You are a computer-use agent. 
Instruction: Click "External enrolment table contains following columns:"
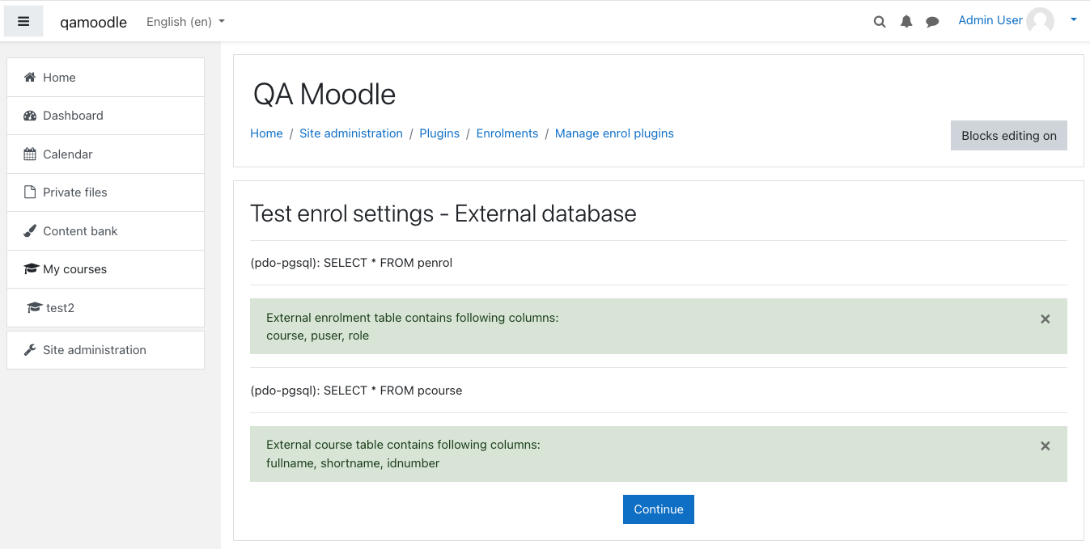412,318
